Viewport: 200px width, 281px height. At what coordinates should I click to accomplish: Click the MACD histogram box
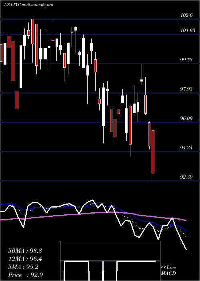click(110, 261)
